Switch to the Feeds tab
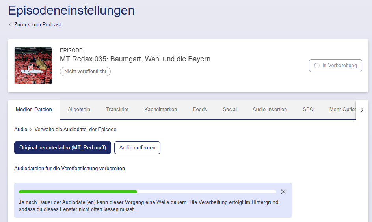 pyautogui.click(x=200, y=110)
